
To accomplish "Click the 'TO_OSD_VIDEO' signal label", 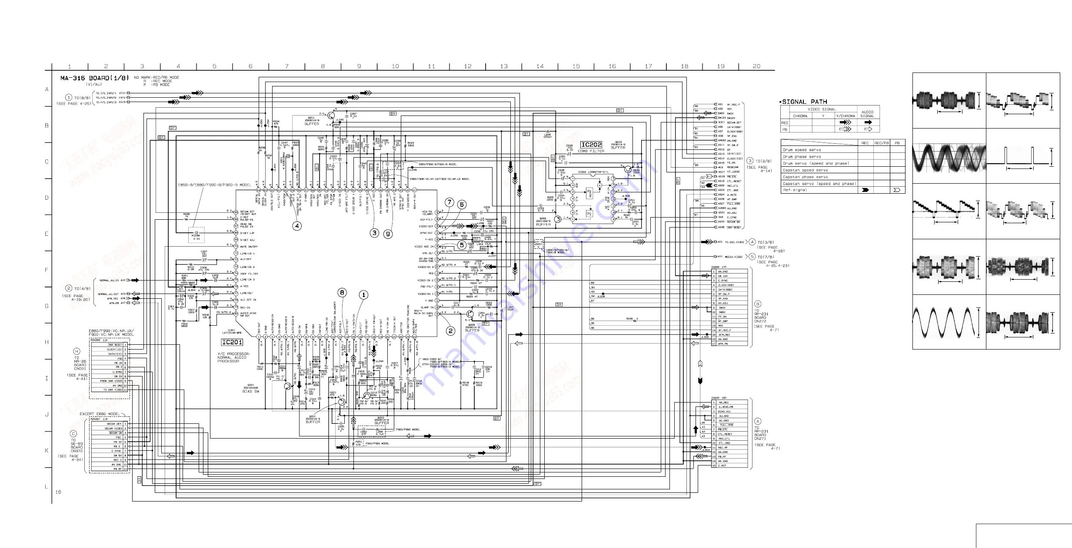I will point(734,242).
